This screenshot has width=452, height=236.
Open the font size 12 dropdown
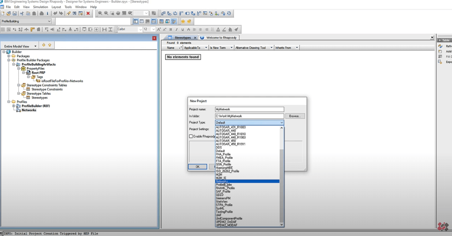[x=154, y=29]
